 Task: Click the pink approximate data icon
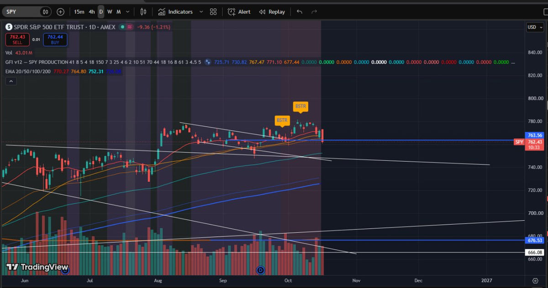[130, 27]
